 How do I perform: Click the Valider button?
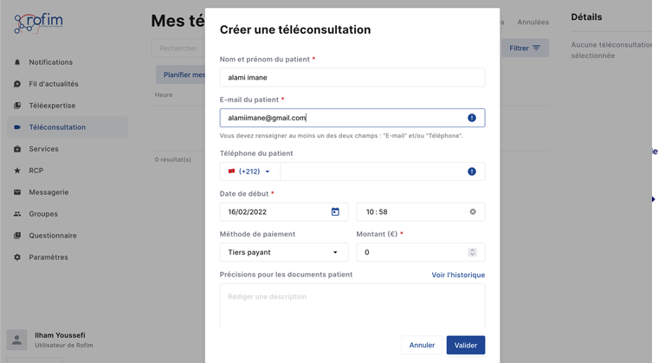click(466, 345)
